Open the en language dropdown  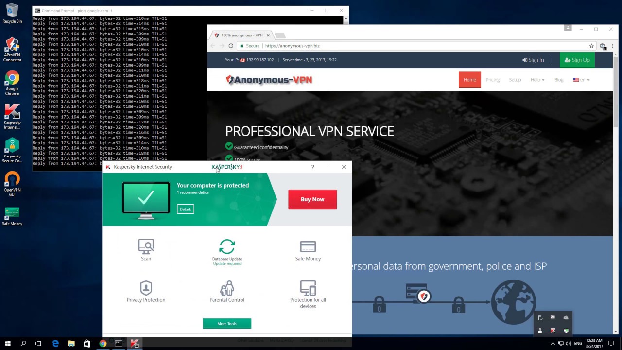(x=581, y=80)
